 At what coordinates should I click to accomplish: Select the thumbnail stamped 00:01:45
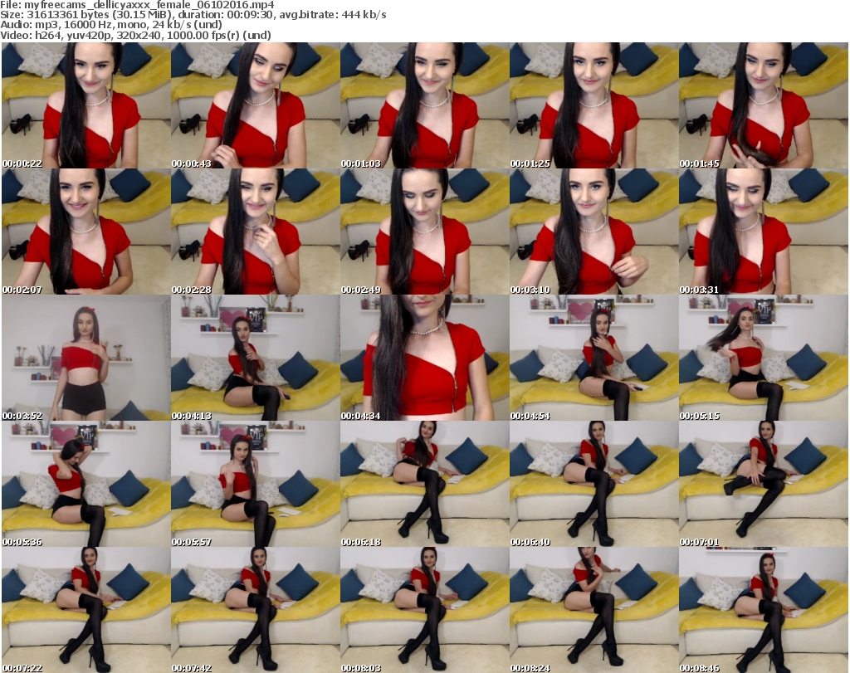tap(764, 105)
